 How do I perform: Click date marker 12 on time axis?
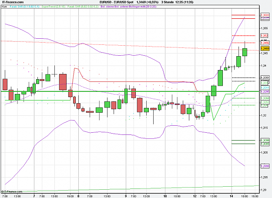coord(195,196)
